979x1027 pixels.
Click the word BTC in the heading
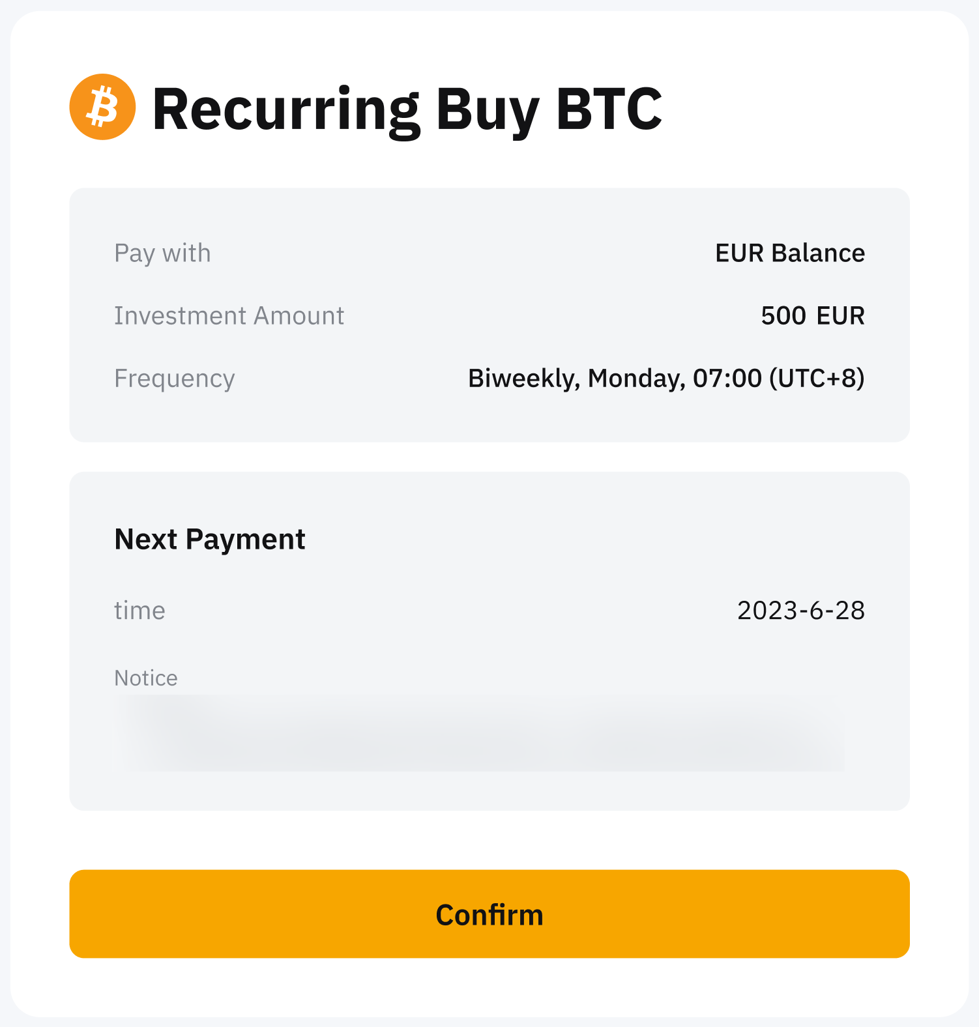point(609,109)
